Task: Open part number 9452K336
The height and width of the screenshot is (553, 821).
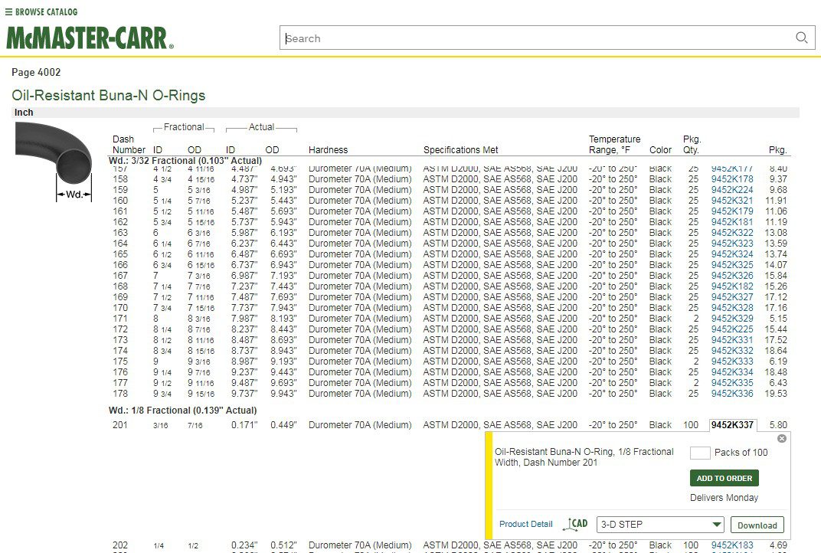Action: click(x=732, y=394)
